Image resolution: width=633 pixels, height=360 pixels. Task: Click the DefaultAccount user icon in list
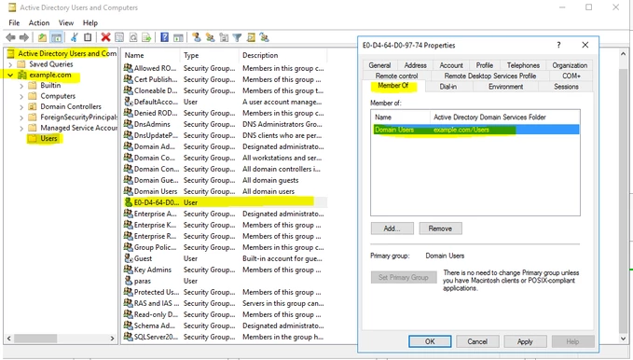[129, 102]
